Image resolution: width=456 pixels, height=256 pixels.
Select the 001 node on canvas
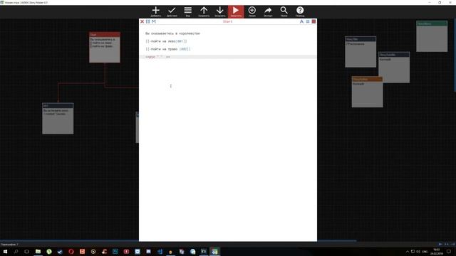[58, 119]
